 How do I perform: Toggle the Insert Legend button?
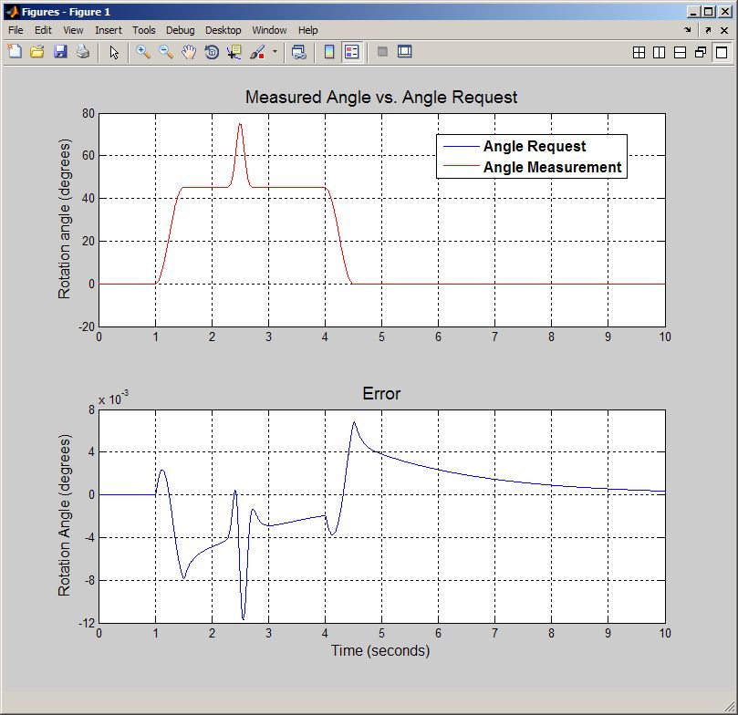pyautogui.click(x=351, y=52)
